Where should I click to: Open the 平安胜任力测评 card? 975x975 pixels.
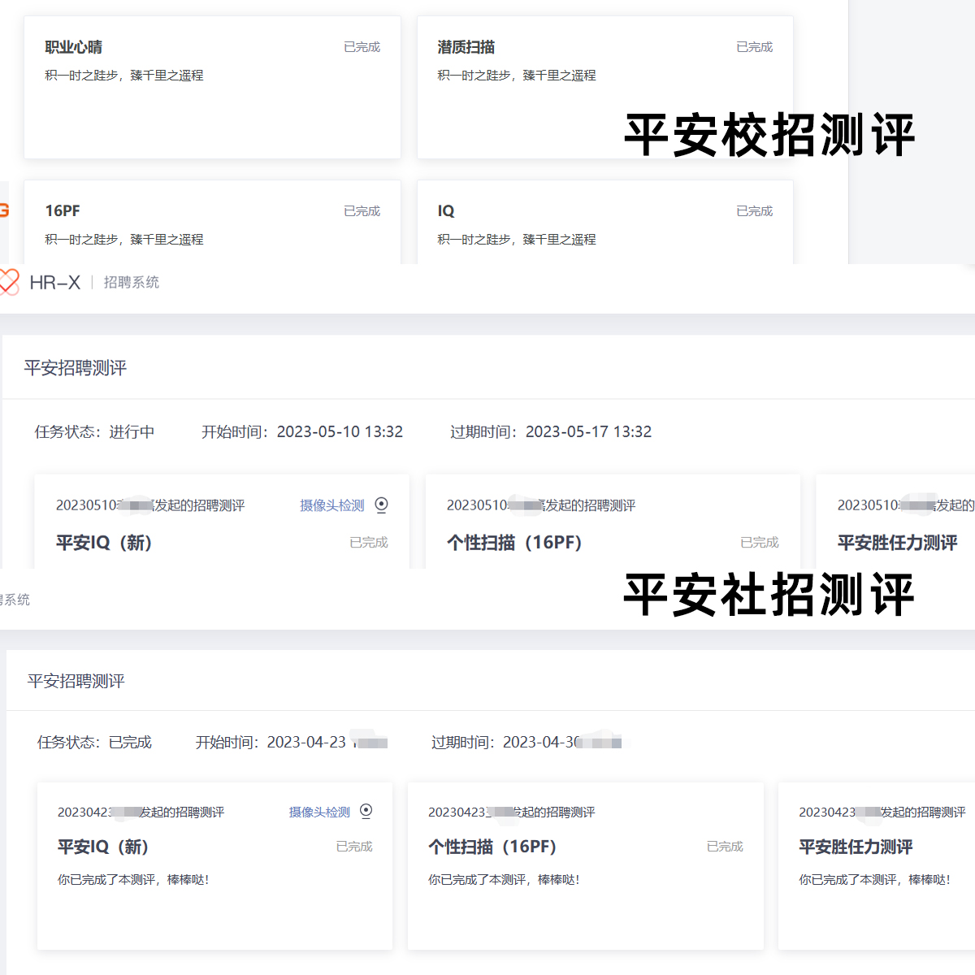(896, 543)
